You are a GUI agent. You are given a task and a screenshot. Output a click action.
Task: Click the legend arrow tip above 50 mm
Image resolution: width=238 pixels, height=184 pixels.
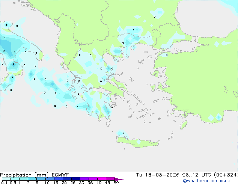click(119, 179)
